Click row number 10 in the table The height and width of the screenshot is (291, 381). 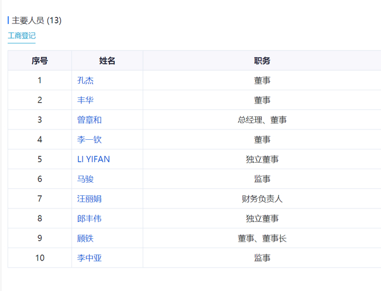[x=40, y=258]
